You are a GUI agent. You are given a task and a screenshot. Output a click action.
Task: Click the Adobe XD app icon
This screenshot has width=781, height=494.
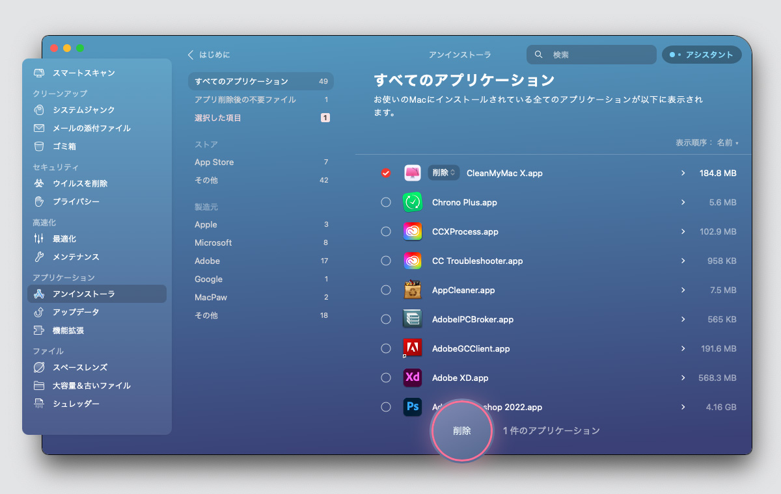(413, 378)
